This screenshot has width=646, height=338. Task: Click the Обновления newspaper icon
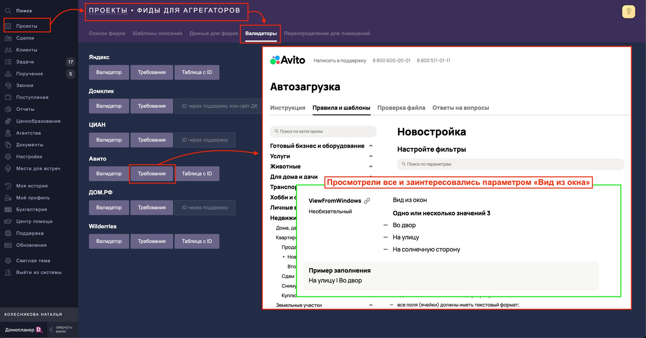tap(8, 245)
